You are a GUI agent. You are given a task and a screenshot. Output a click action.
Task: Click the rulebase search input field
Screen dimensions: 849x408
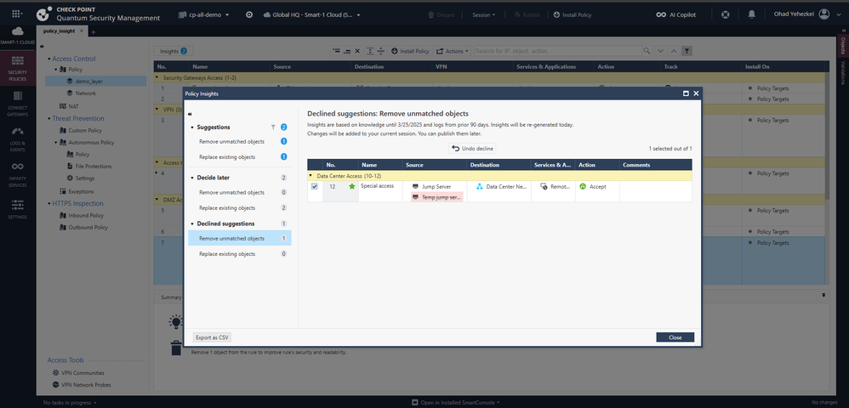(x=558, y=51)
